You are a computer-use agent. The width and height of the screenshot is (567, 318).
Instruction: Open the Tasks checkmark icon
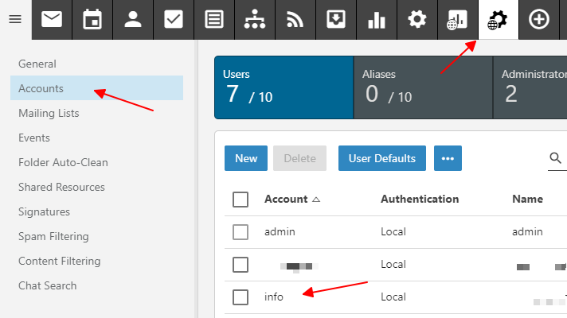[x=174, y=20]
